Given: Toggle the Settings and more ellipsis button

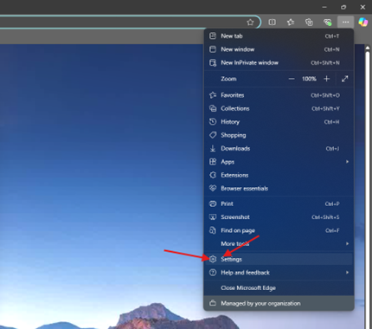Looking at the screenshot, I should tap(345, 22).
